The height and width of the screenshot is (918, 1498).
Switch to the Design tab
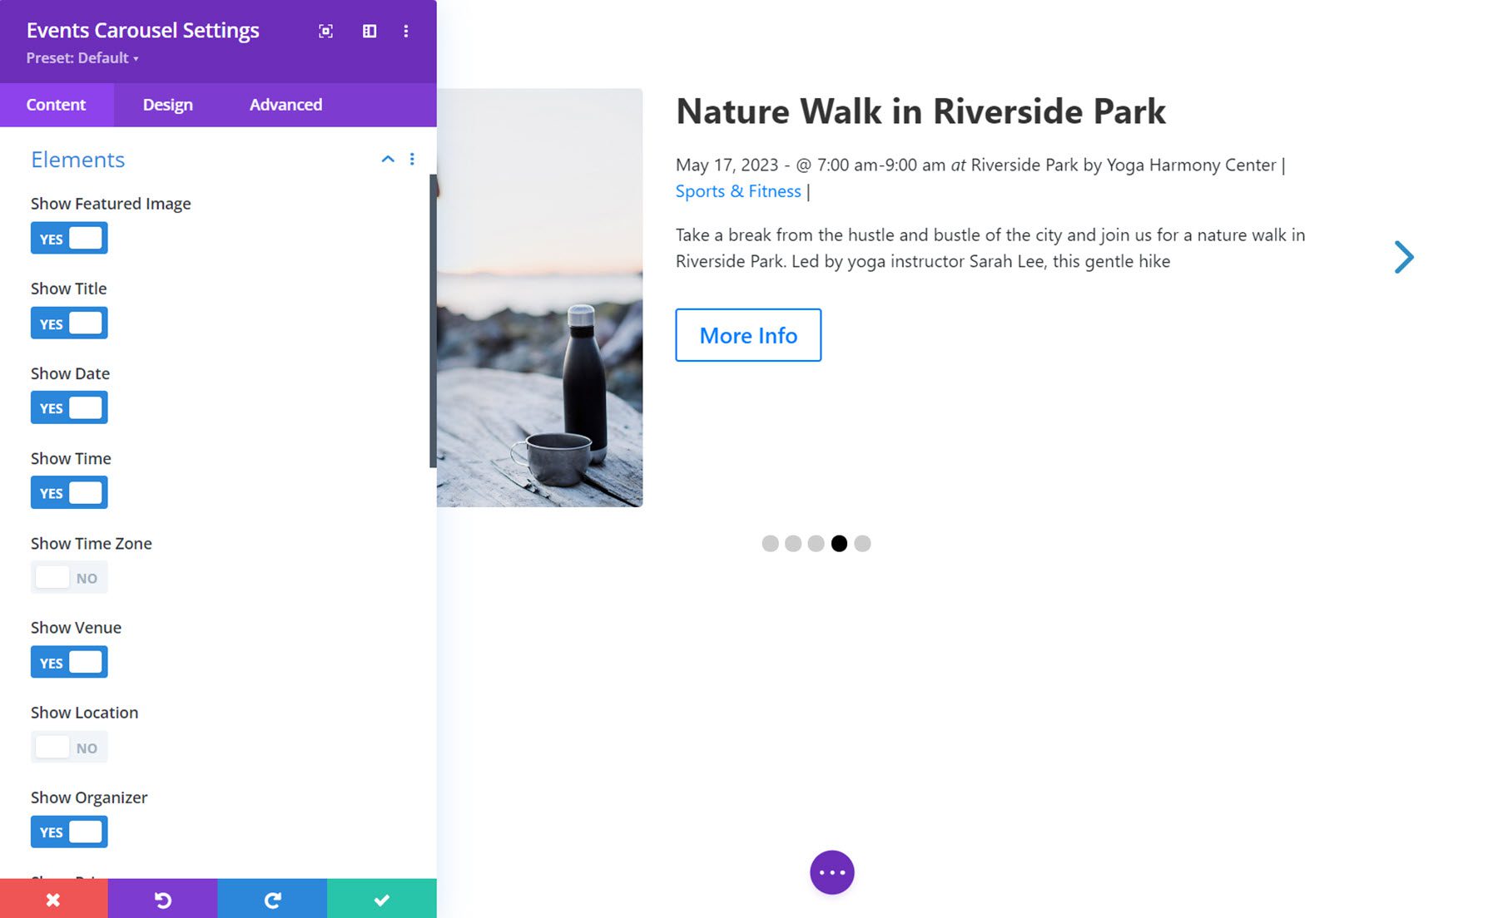pos(167,105)
